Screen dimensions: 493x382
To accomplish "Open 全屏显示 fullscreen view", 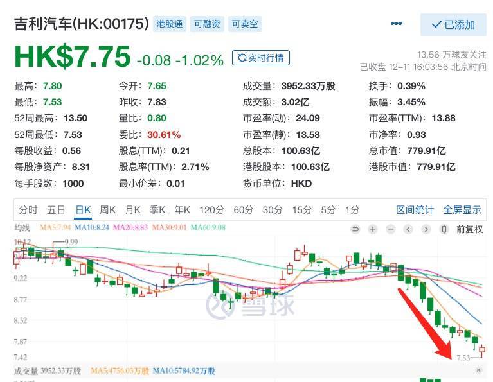I will 462,210.
